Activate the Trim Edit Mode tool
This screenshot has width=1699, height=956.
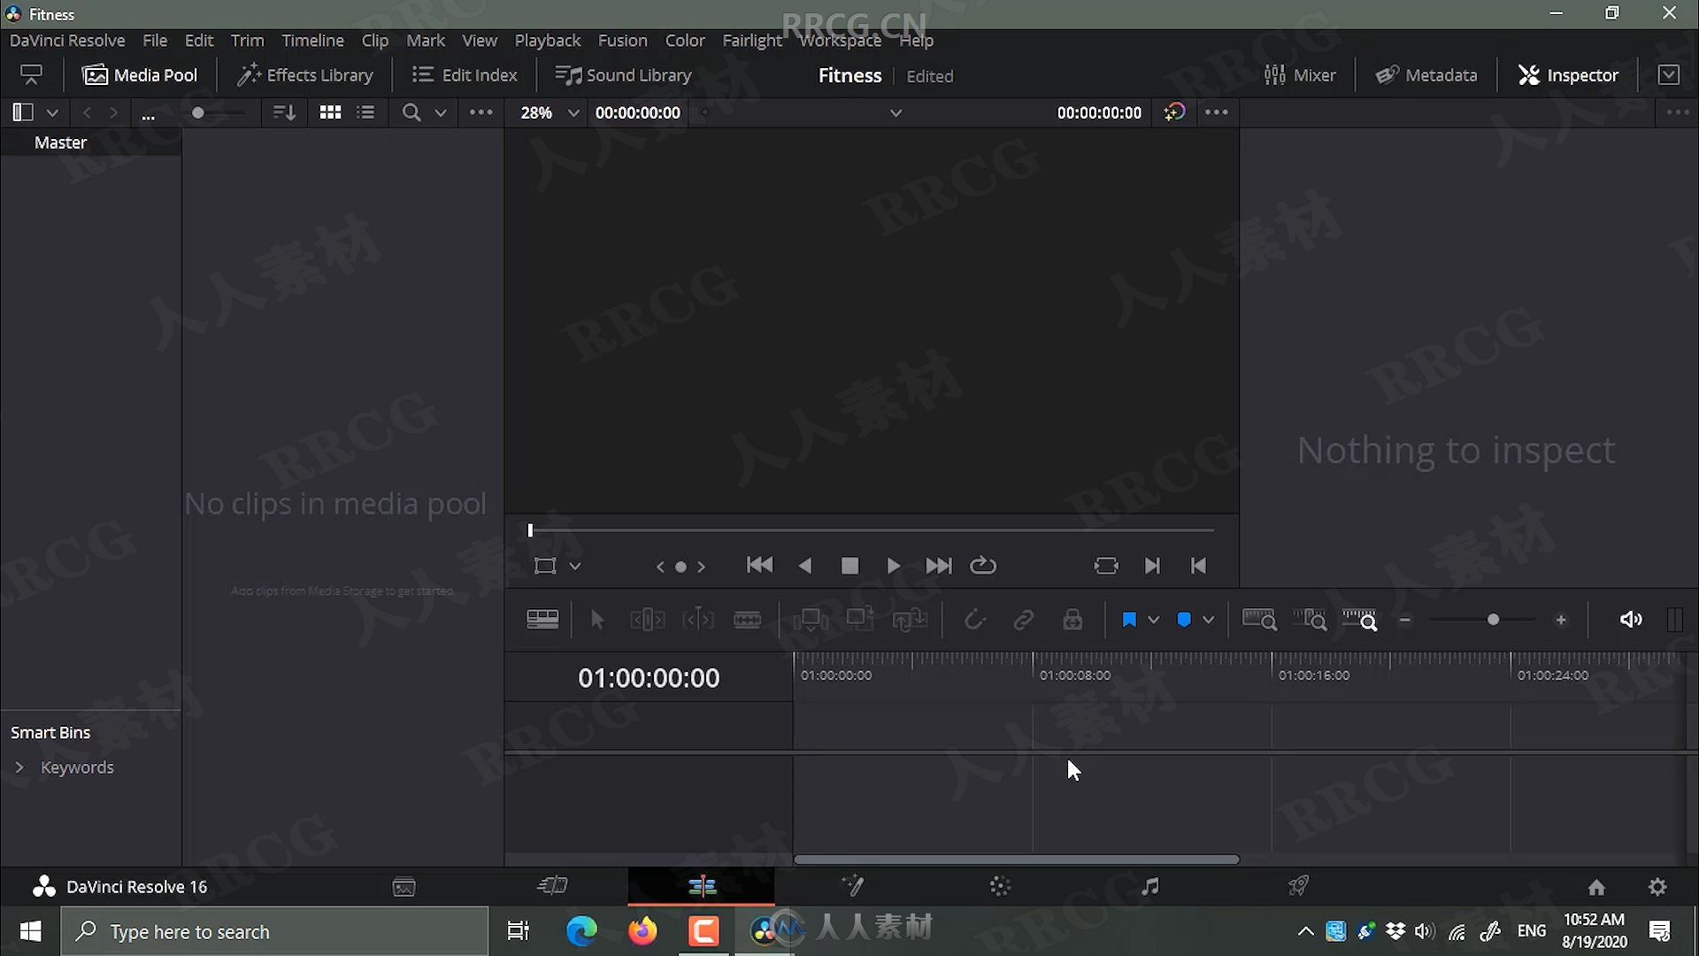pyautogui.click(x=648, y=620)
